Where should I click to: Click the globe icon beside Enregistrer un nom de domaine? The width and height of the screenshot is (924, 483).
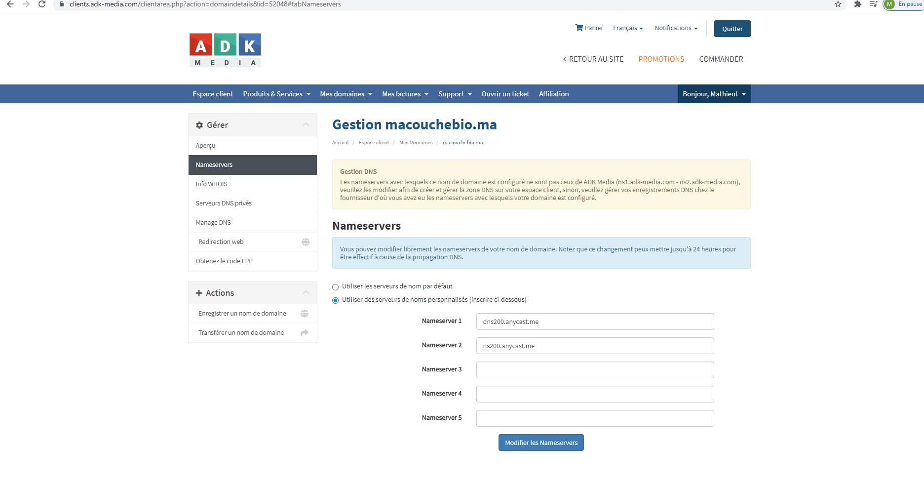[305, 314]
